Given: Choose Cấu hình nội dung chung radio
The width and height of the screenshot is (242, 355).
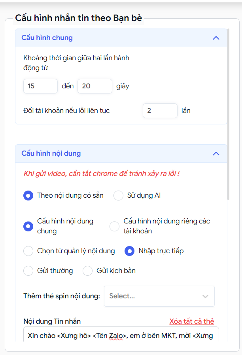Looking at the screenshot, I should tap(28, 226).
